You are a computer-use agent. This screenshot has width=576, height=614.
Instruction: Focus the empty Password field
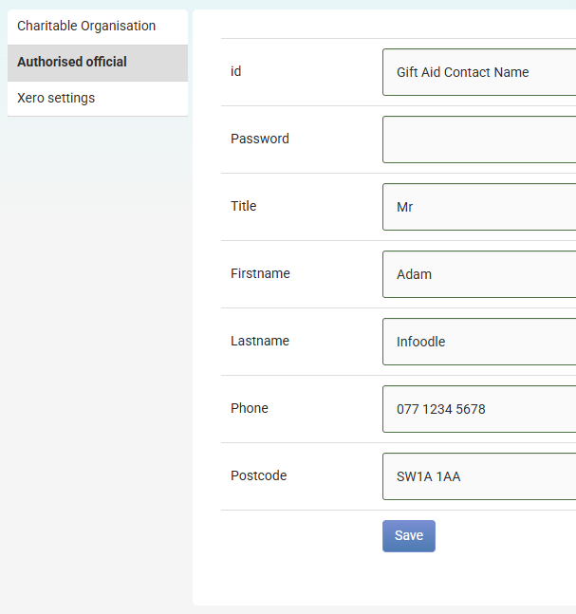click(479, 140)
